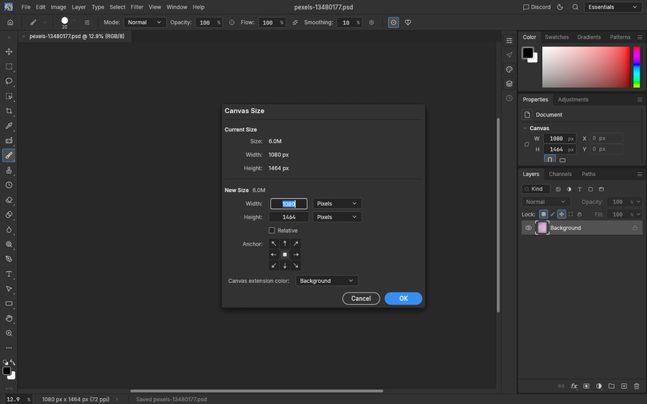Toggle pressure for size button
This screenshot has width=647, height=404.
coord(393,23)
